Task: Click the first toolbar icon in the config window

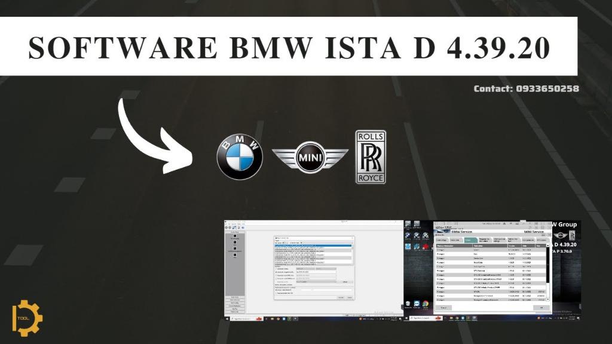Action: 227,228
